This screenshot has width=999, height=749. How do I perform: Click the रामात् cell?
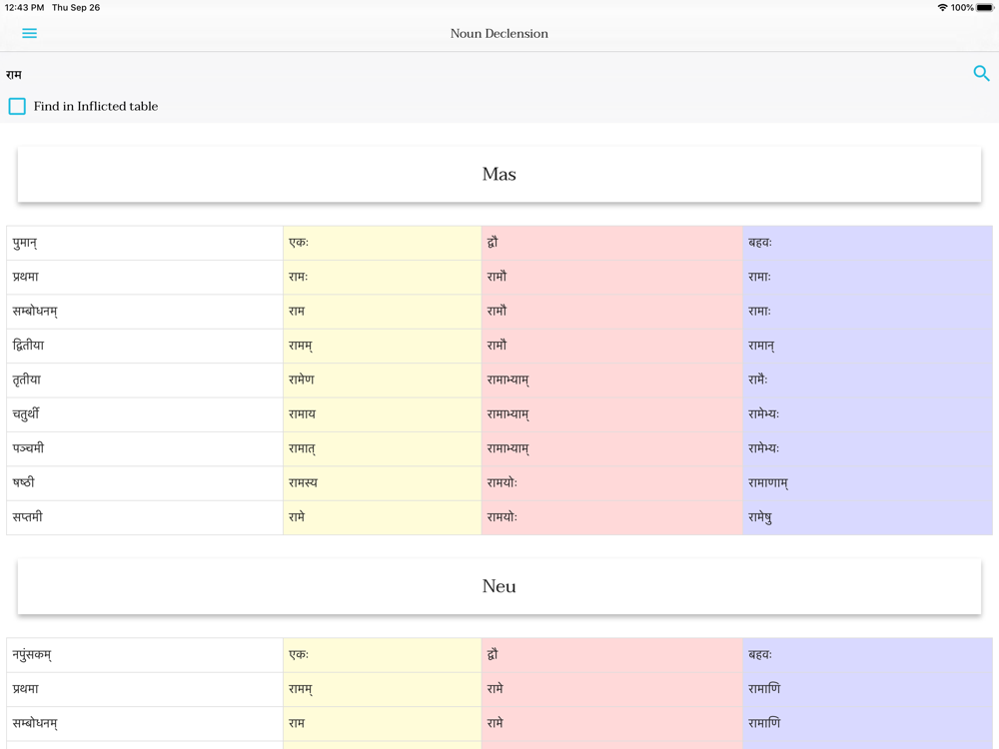(x=383, y=449)
